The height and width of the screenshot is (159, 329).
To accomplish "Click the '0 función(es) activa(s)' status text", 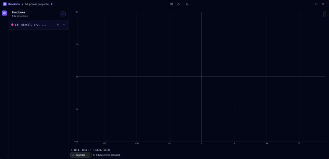I will tap(108, 155).
